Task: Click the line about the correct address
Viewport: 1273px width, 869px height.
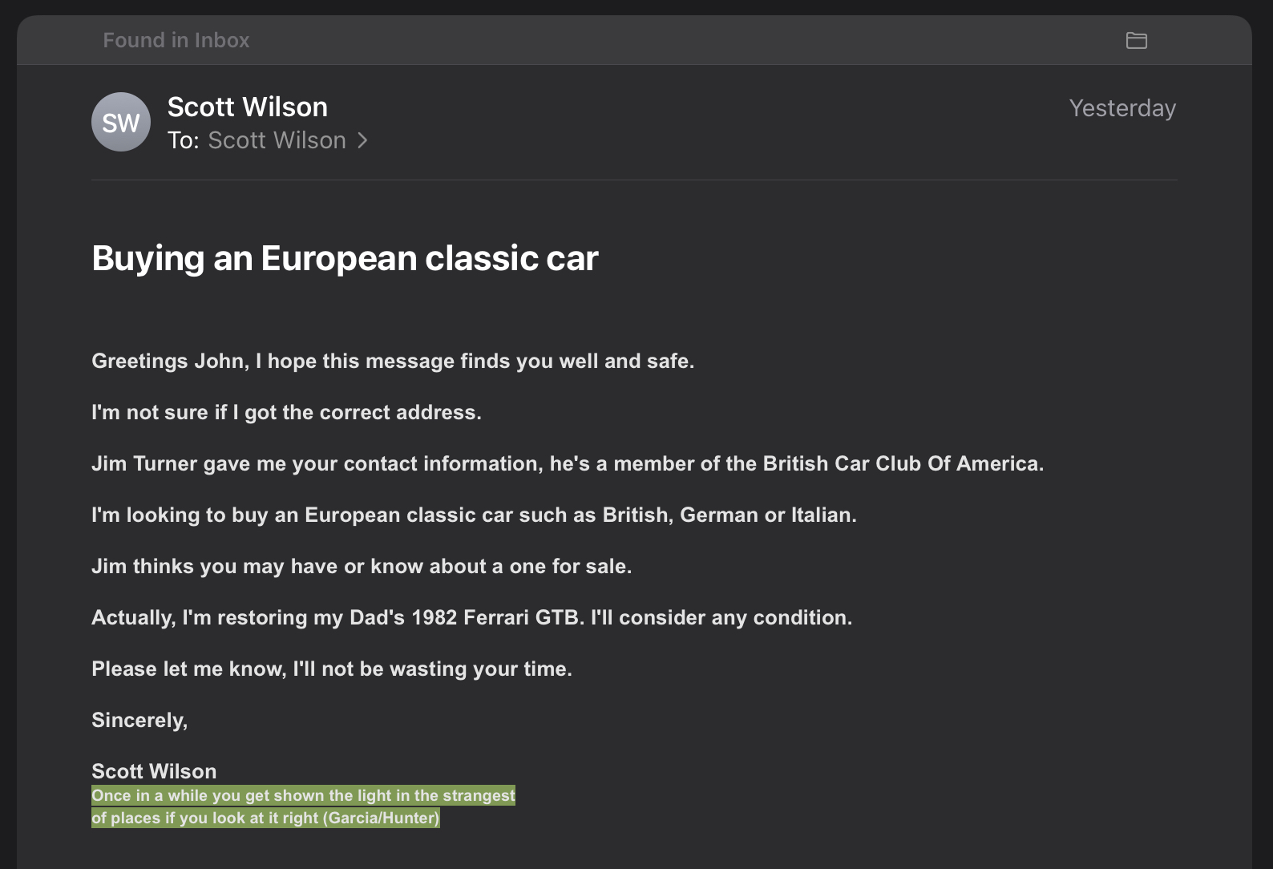Action: [286, 412]
